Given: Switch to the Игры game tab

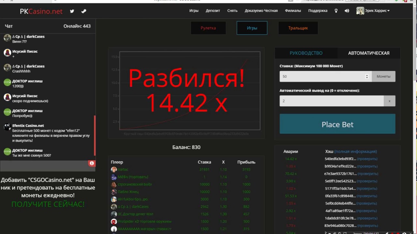Looking at the screenshot, I should [x=252, y=28].
